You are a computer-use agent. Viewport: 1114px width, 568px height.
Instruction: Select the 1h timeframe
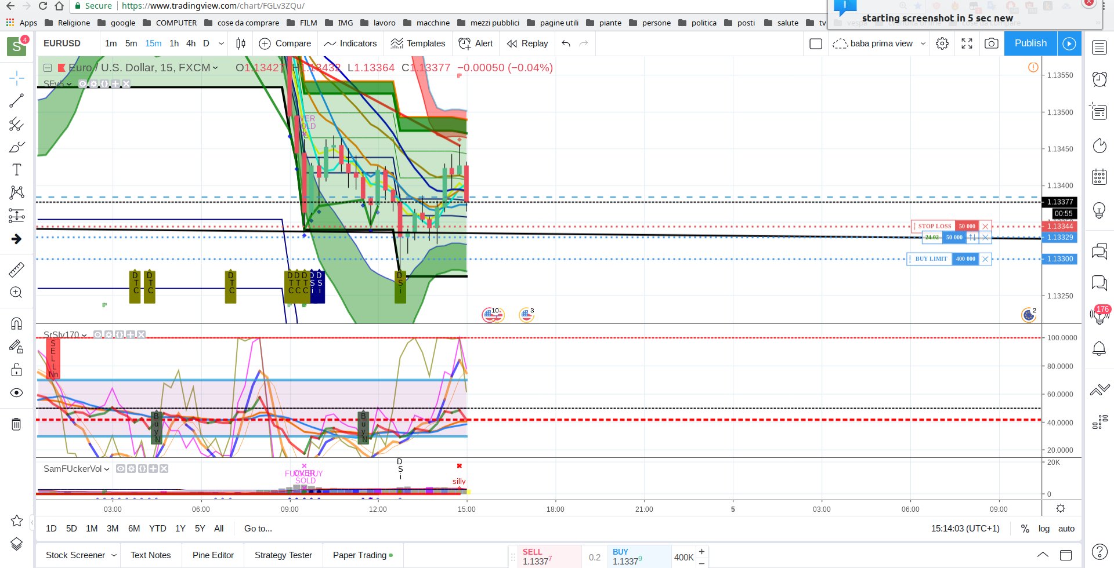click(x=174, y=43)
